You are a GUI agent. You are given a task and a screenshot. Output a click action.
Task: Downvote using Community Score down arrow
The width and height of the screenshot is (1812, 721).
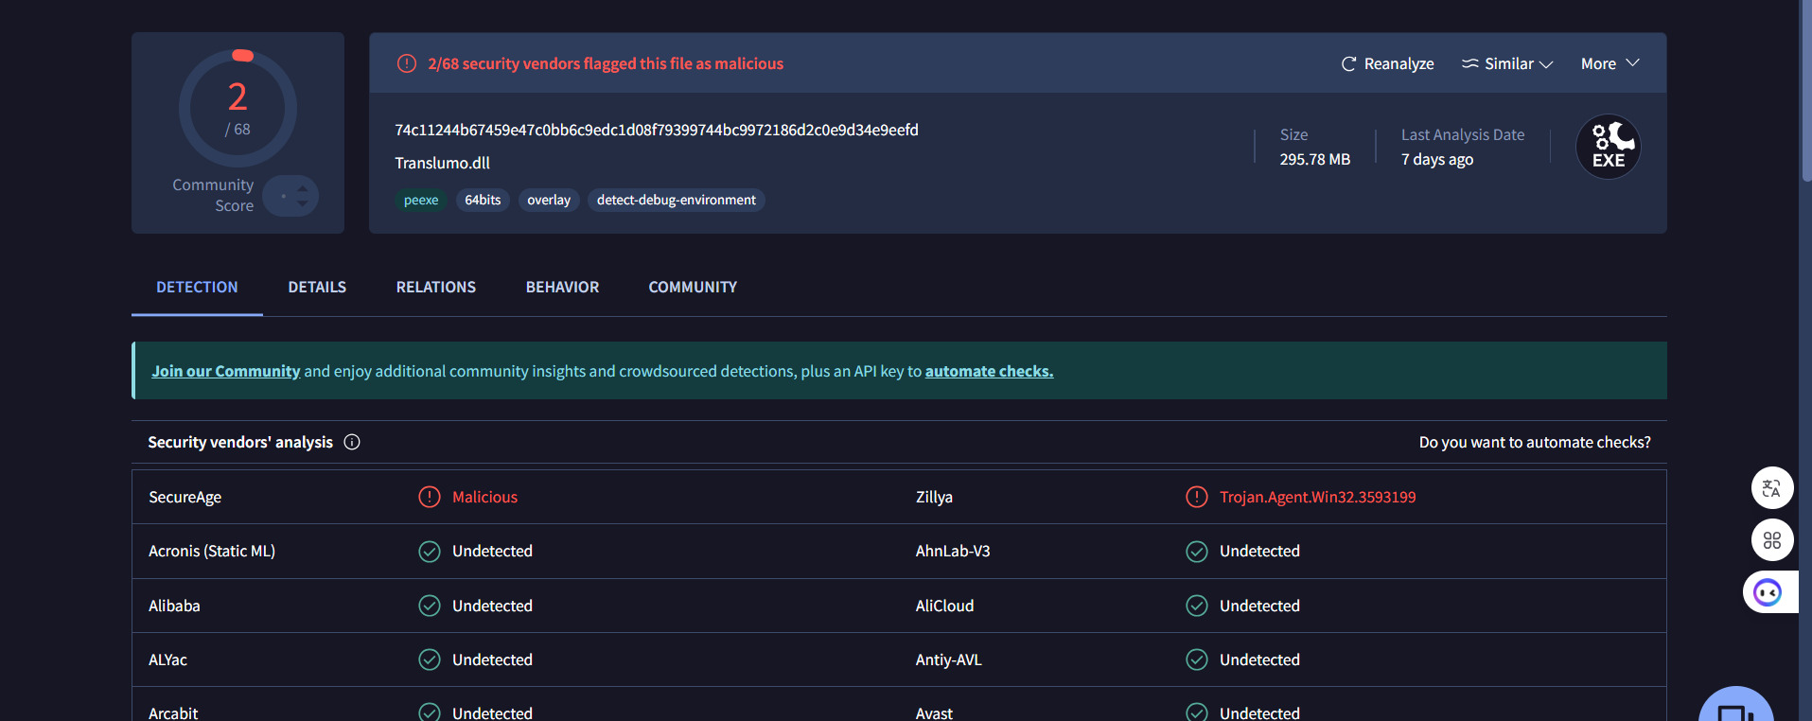[x=302, y=203]
